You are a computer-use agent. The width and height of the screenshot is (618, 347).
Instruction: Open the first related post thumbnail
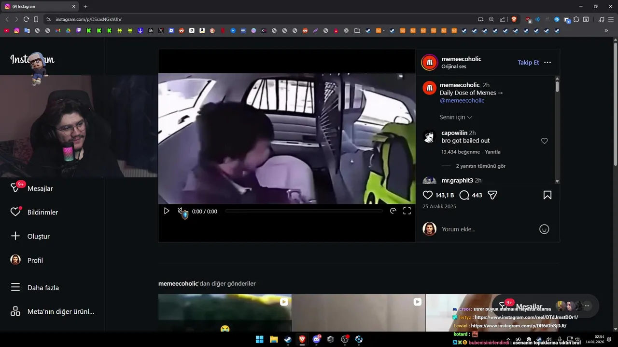pos(225,313)
